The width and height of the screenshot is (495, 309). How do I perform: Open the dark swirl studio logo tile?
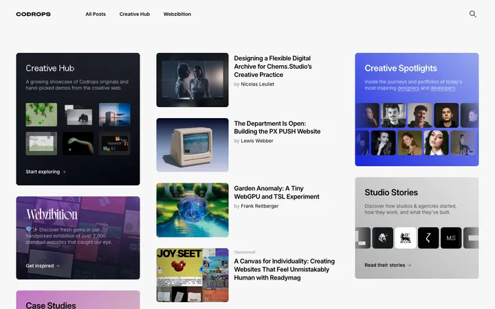click(383, 238)
